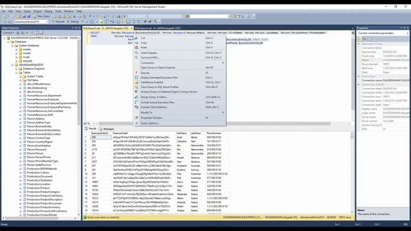Select the Production.Product table
Screen dimensions: 411x231
pyautogui.click(x=39, y=188)
